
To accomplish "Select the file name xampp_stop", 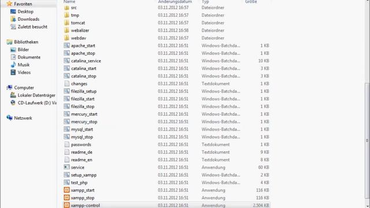I will pos(83,198).
